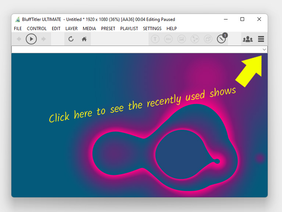Click the 3D model cube layer icon
The height and width of the screenshot is (212, 282).
(208, 39)
